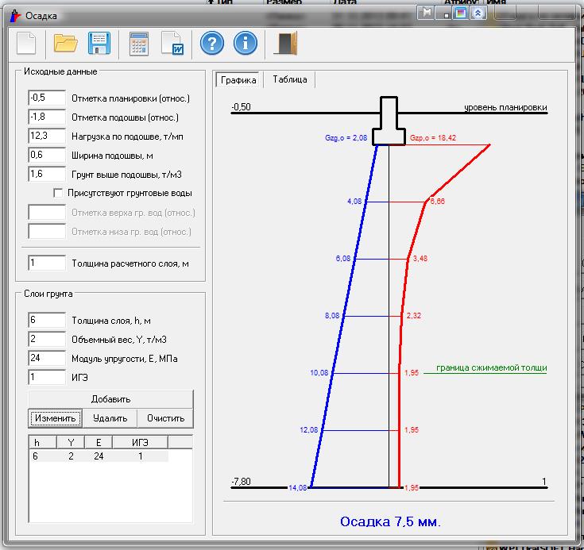Export report to Word document icon
This screenshot has width=584, height=550.
[x=172, y=44]
